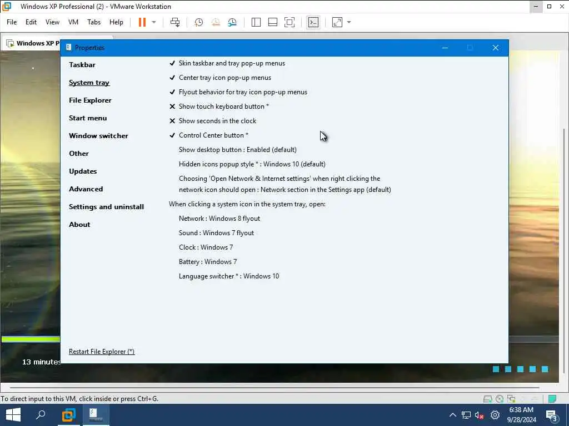Image resolution: width=569 pixels, height=426 pixels.
Task: Enable Show seconds in the clock
Action: pos(213,121)
